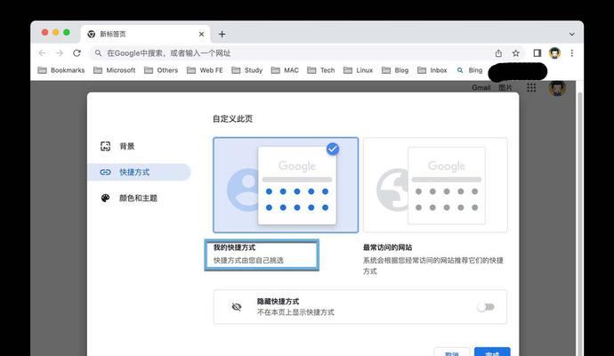The width and height of the screenshot is (614, 356).
Task: Open the Microsoft bookmarks folder
Action: [114, 70]
